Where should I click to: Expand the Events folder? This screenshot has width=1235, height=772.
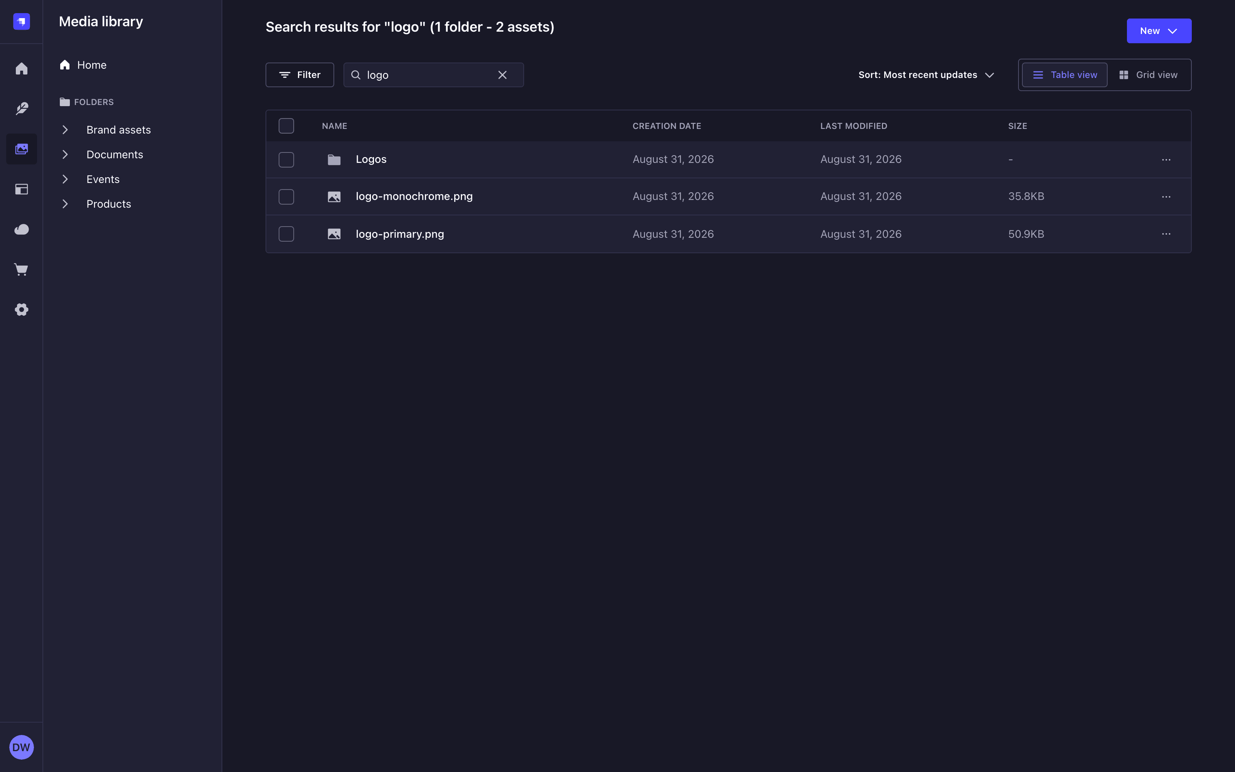coord(65,179)
